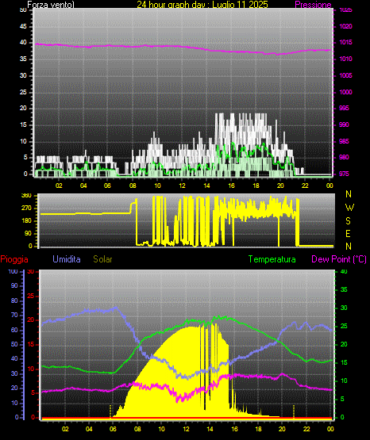Click the S wind direction letter
Screen dimensions: 370x440
(349, 221)
